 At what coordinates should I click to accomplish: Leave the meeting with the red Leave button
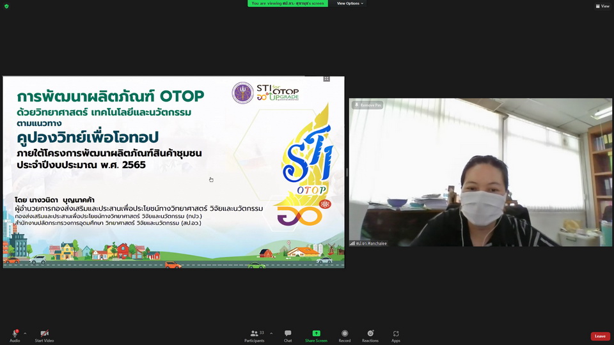coord(600,336)
